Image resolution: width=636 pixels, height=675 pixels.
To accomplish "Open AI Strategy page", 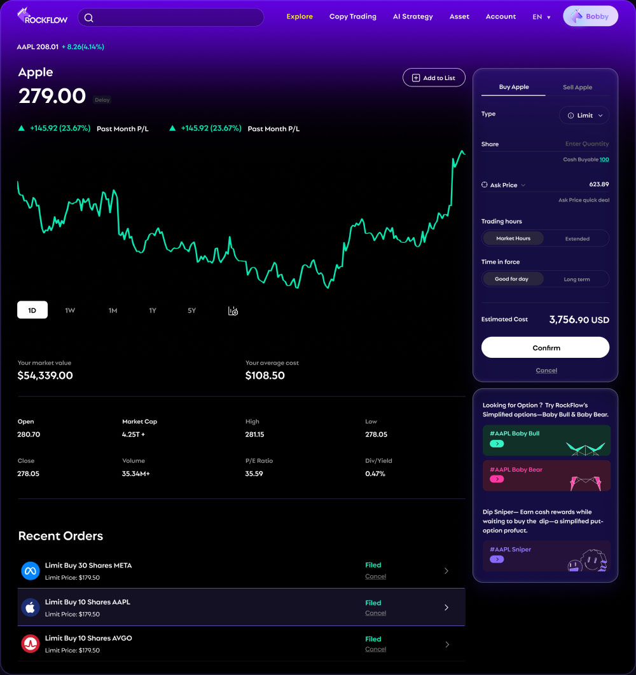I will [412, 17].
